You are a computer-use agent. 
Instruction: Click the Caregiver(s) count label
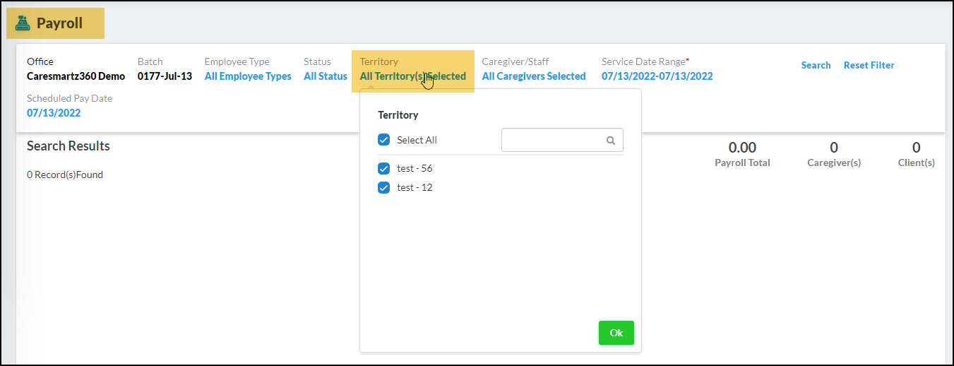click(834, 163)
